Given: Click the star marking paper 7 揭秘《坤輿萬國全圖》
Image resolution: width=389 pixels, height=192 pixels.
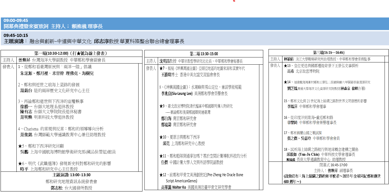Looking at the screenshot, I should click(x=161, y=68).
